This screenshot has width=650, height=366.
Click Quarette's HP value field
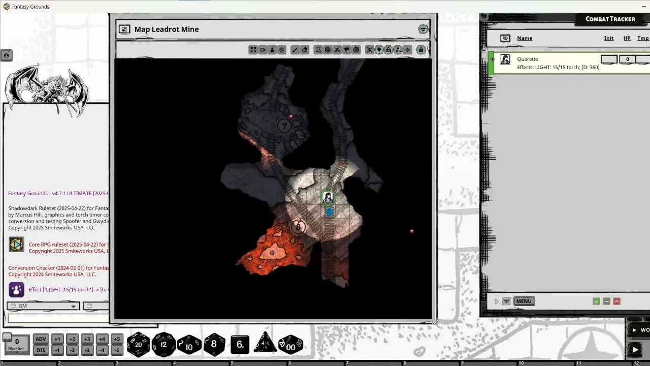click(627, 59)
